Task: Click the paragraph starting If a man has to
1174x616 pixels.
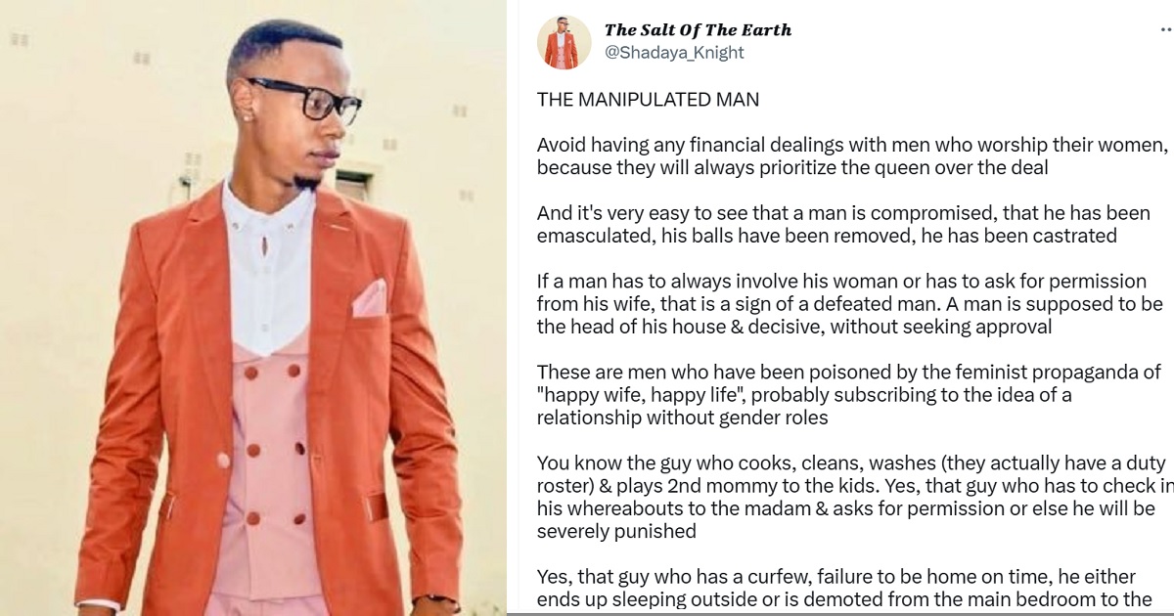Action: point(849,304)
